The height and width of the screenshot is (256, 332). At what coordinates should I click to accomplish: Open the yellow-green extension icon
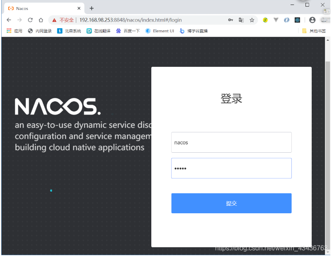point(265,20)
